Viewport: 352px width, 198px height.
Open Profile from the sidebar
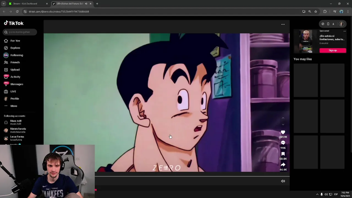[15, 98]
